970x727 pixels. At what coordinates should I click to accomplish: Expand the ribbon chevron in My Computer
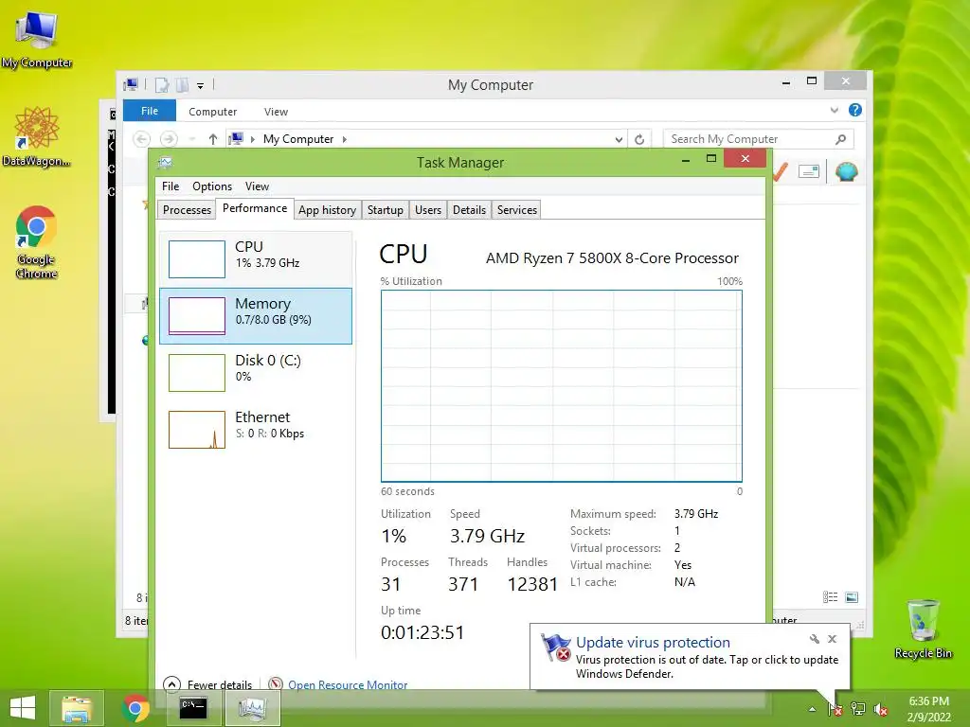click(834, 110)
